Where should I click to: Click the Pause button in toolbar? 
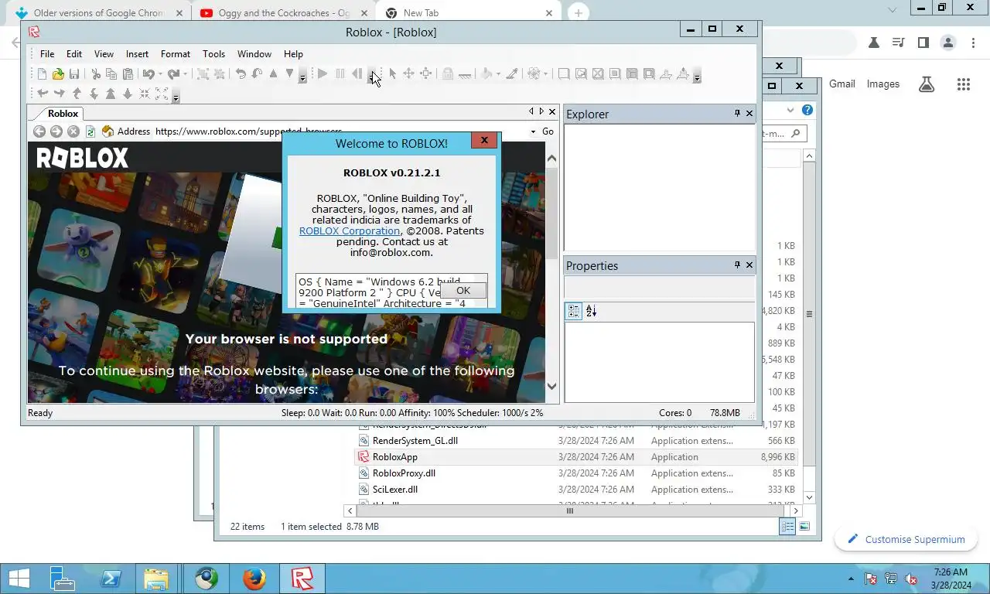point(340,74)
